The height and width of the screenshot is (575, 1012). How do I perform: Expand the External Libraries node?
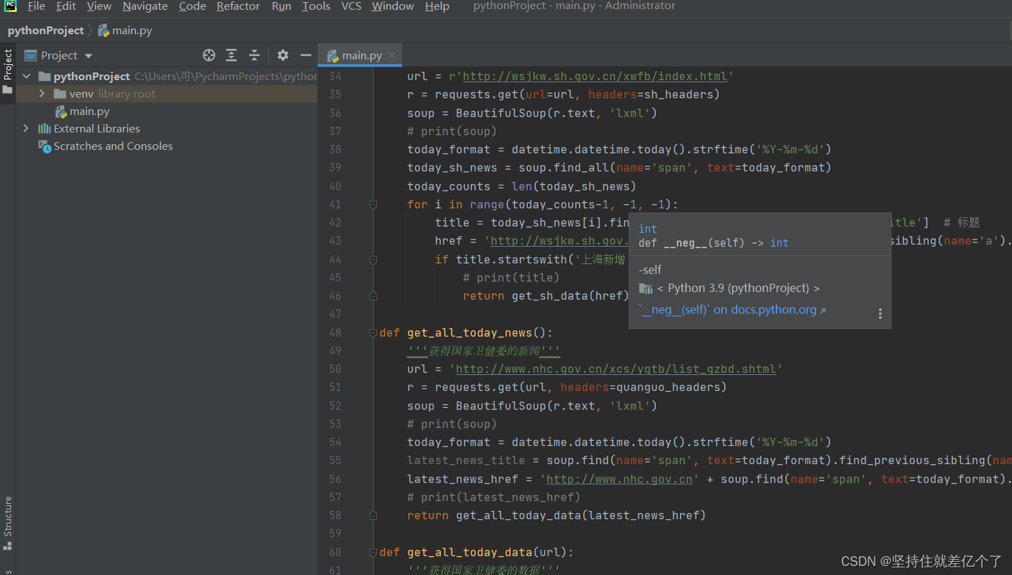pos(26,128)
